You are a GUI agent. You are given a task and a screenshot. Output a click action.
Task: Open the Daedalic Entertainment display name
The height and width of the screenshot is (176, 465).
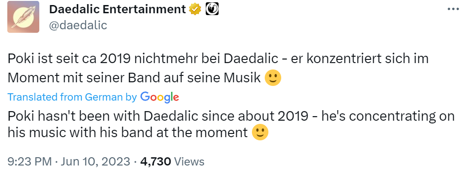tap(118, 9)
